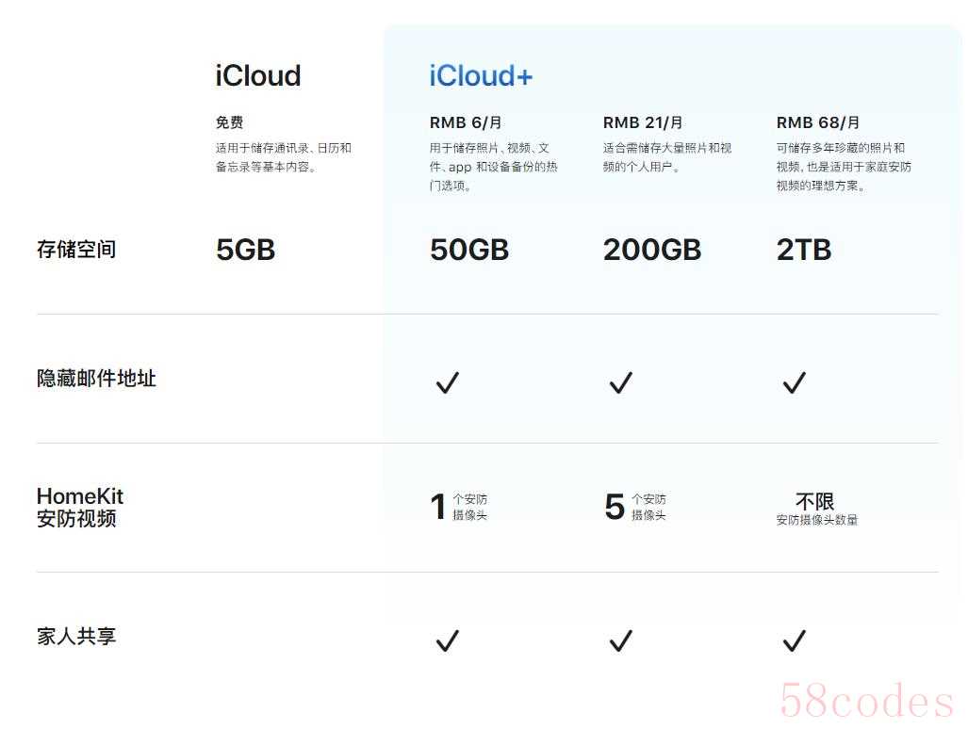
Task: Click the Hide My Email checkmark under 2TB
Action: [x=795, y=382]
